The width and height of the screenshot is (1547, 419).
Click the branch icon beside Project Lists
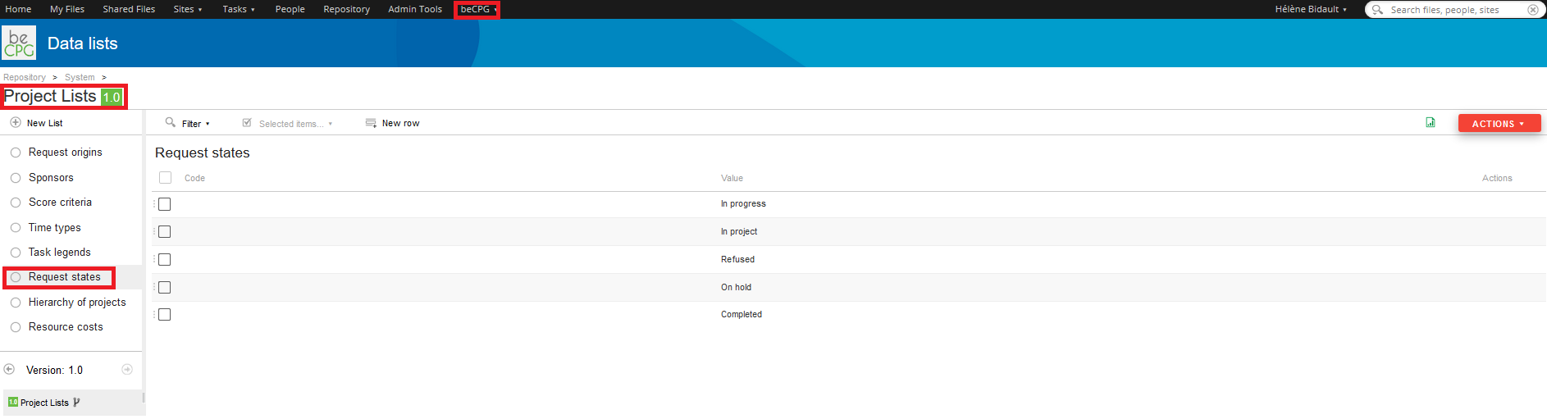click(x=76, y=403)
